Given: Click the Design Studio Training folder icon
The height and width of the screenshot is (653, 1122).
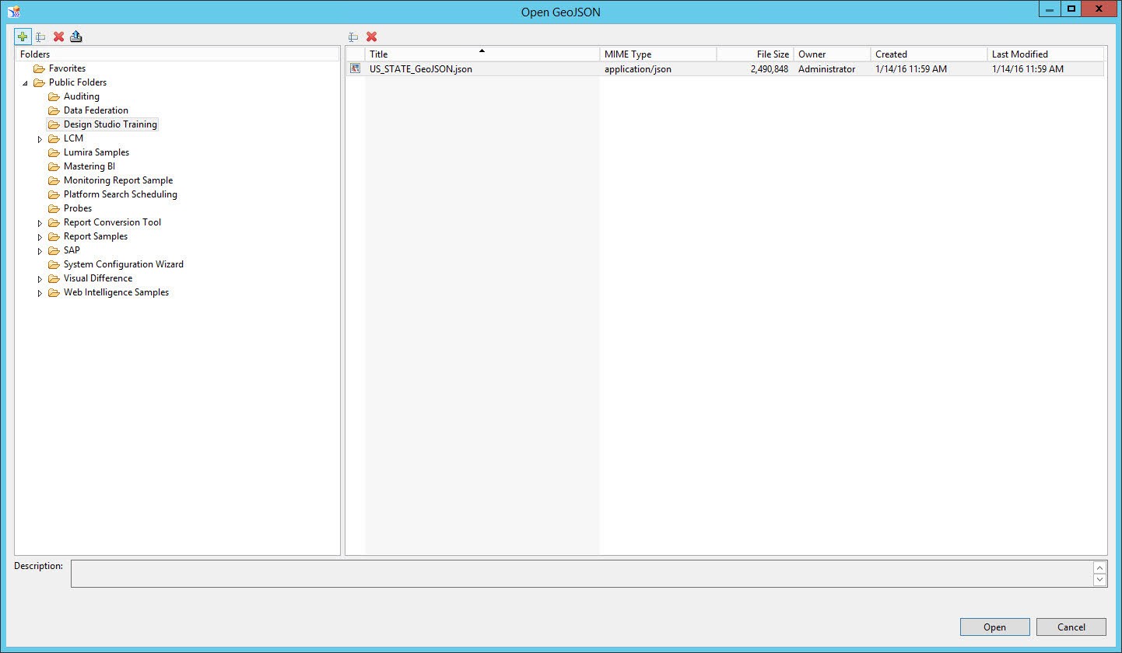Looking at the screenshot, I should pyautogui.click(x=54, y=124).
